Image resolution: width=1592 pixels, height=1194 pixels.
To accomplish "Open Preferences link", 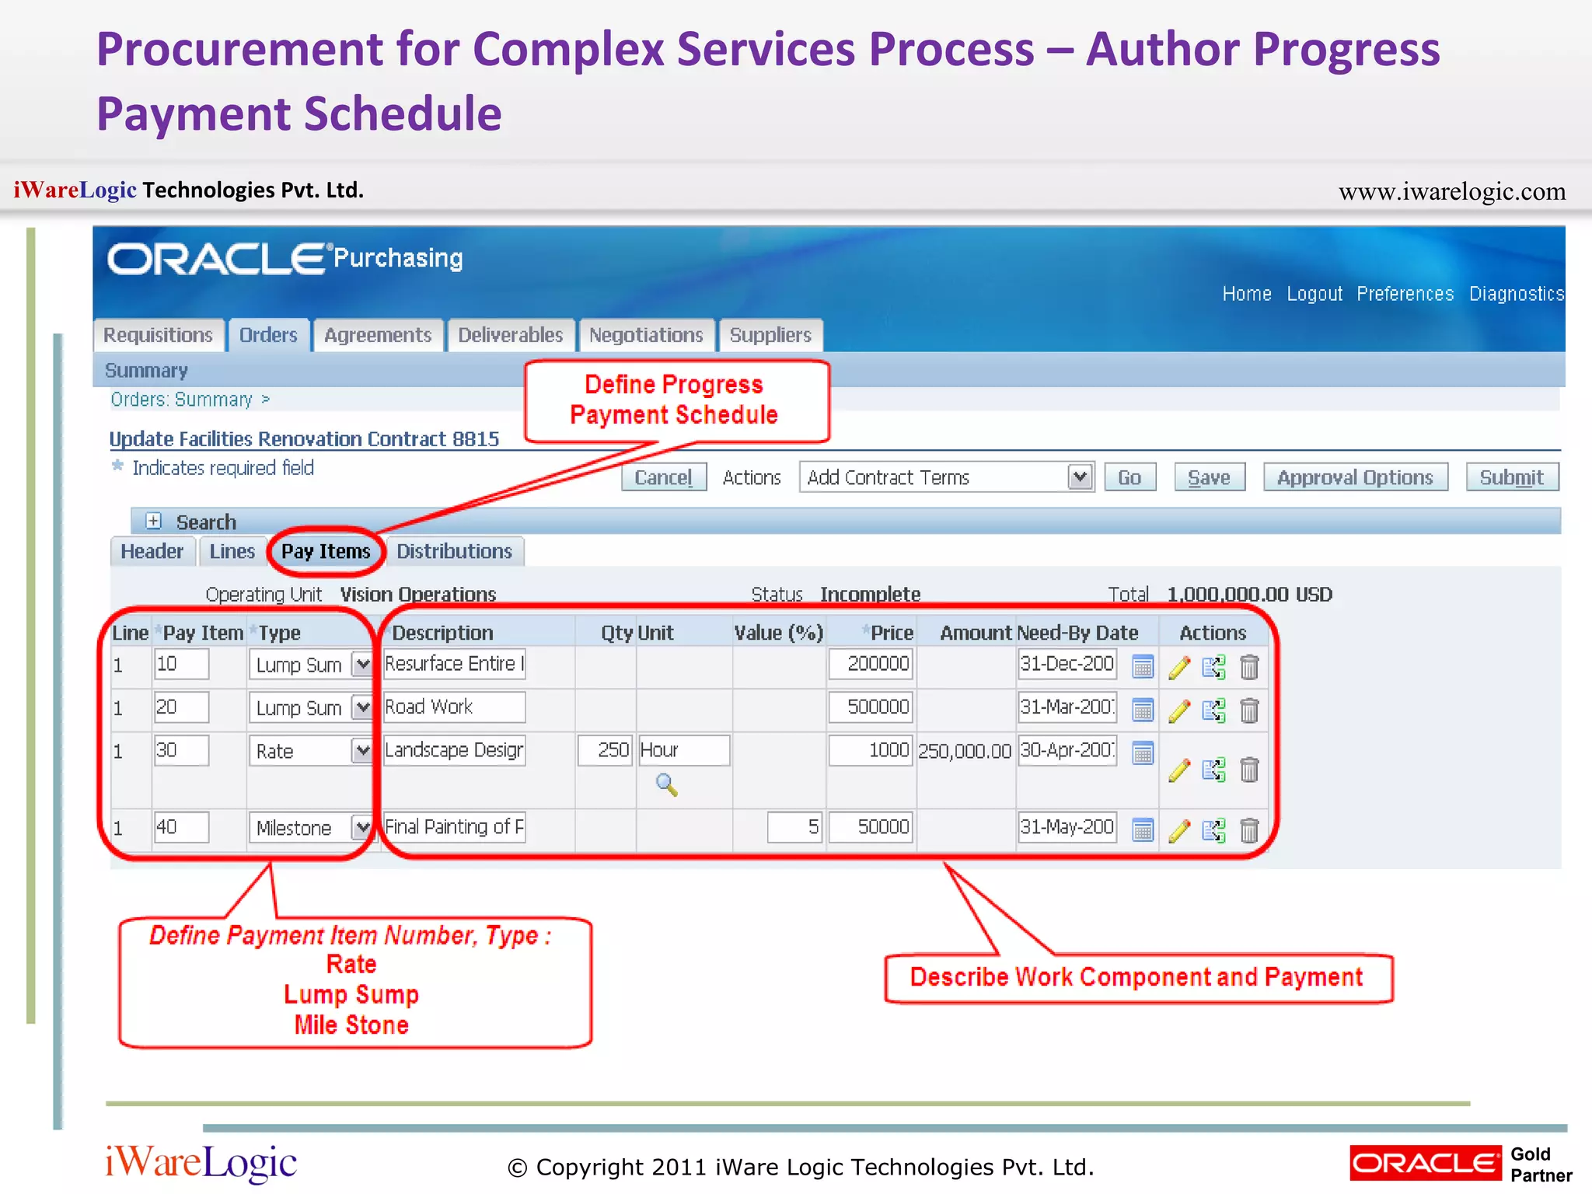I will pos(1405,294).
